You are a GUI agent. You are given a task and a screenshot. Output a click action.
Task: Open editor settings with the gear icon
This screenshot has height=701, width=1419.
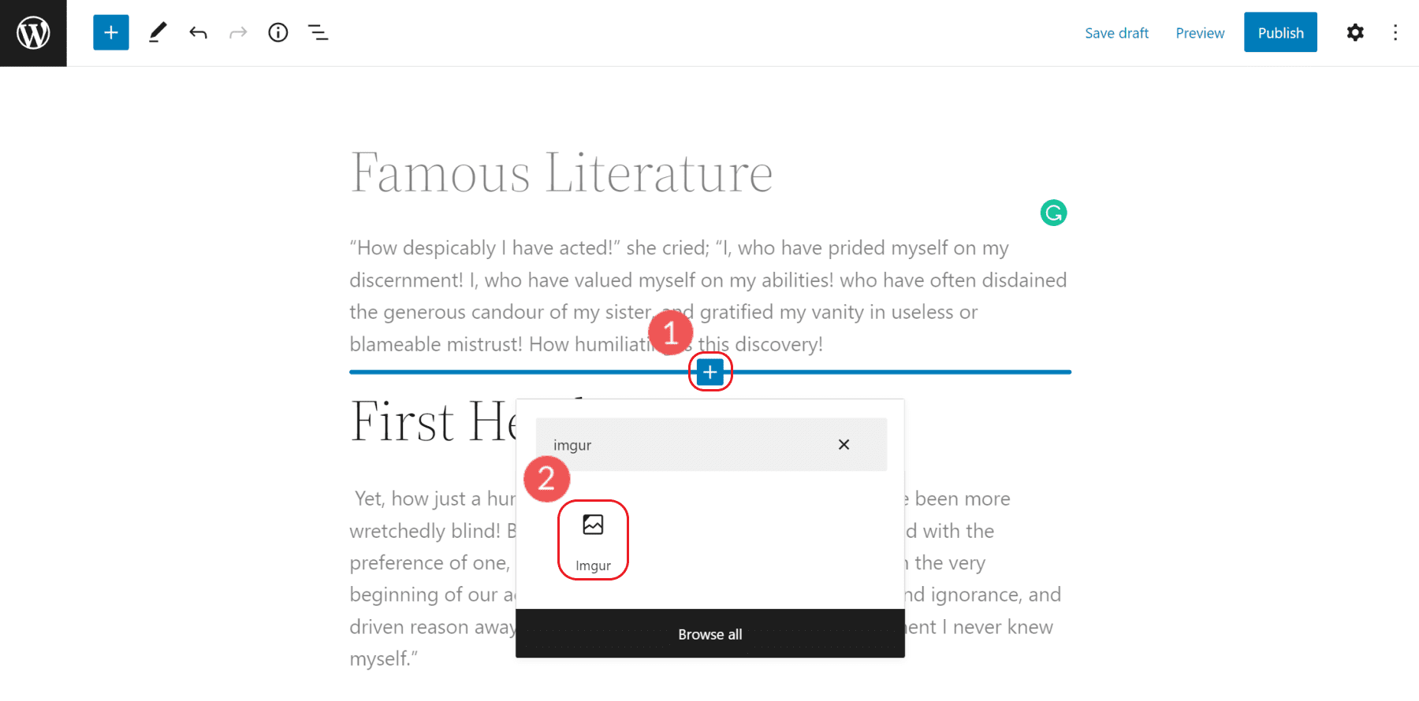1355,32
